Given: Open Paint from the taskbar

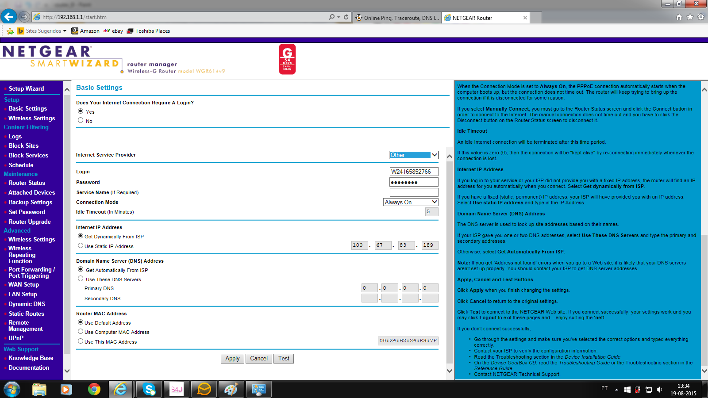Looking at the screenshot, I should pyautogui.click(x=231, y=389).
